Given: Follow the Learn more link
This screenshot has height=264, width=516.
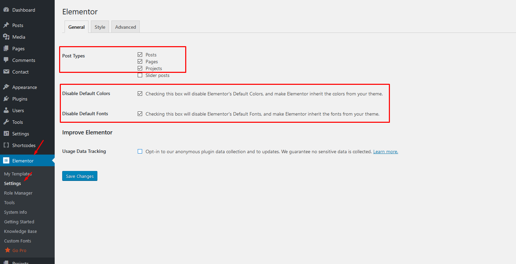Looking at the screenshot, I should 385,151.
